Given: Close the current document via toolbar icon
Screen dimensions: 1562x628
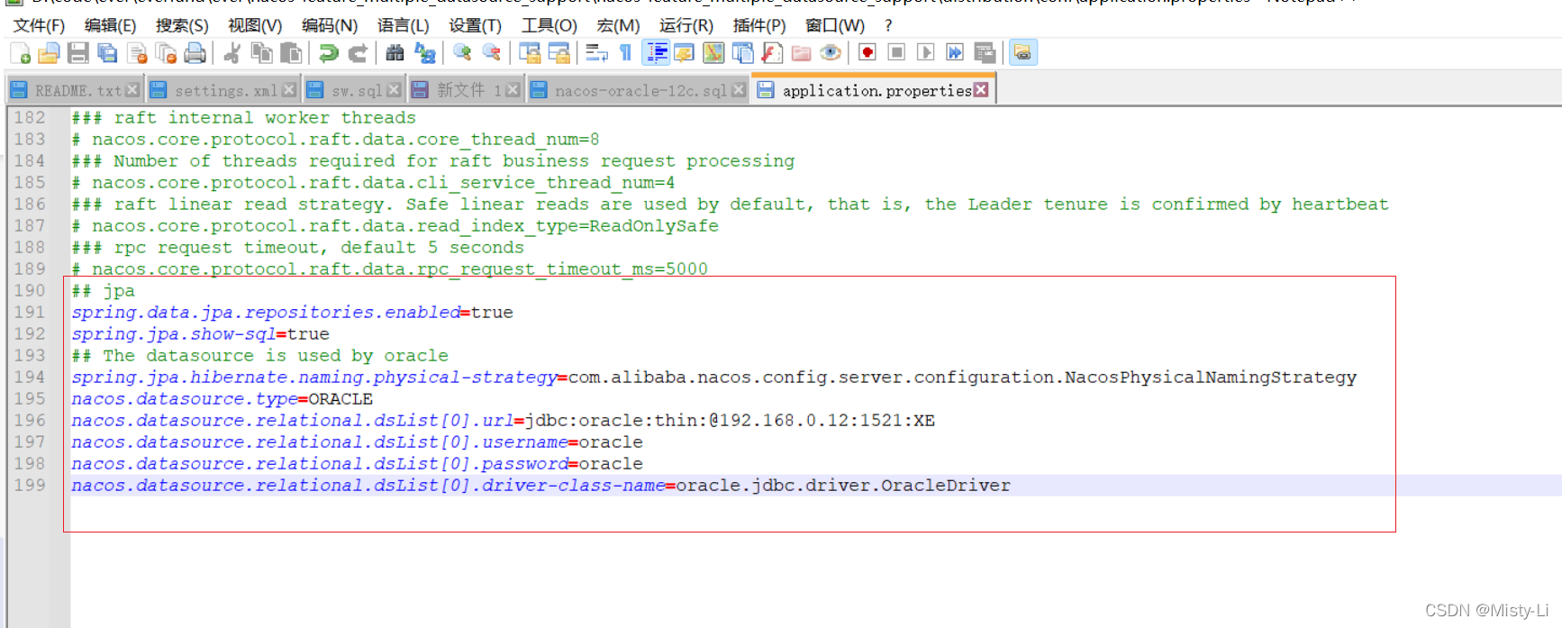Looking at the screenshot, I should (x=137, y=53).
